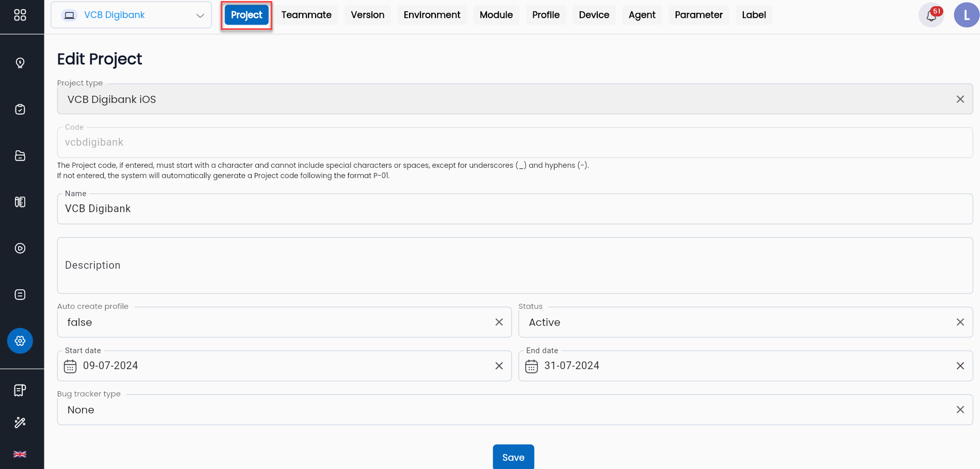Switch to the Teammate tab
Viewport: 980px width, 469px height.
click(x=306, y=15)
